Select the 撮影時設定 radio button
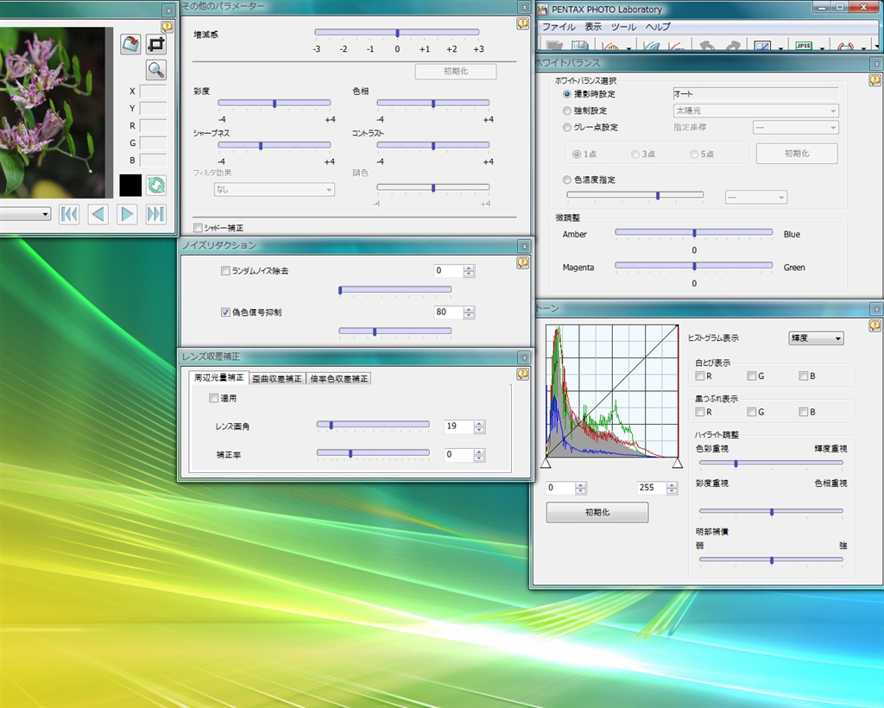 [x=567, y=94]
